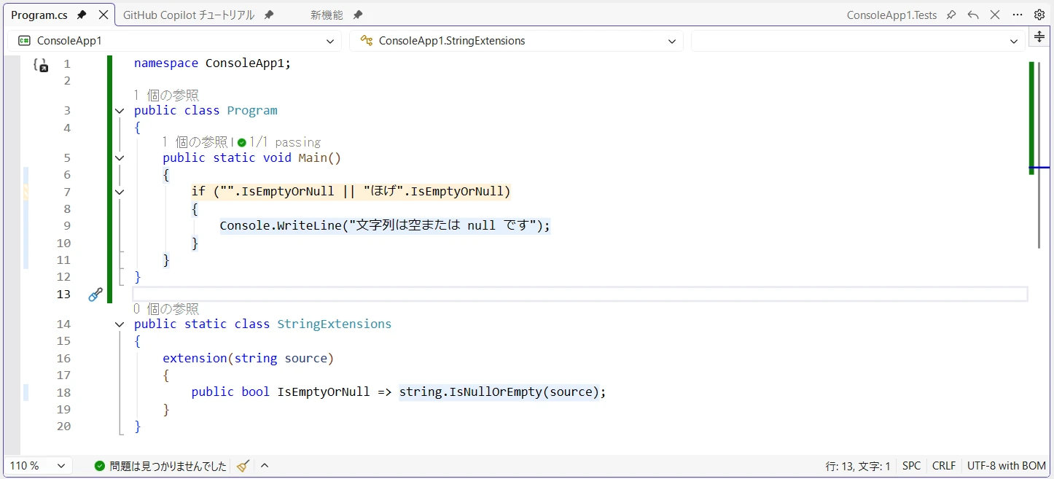1054x479 pixels.
Task: Click the back arrow beside ConsoleApp1.Tests
Action: tap(973, 15)
